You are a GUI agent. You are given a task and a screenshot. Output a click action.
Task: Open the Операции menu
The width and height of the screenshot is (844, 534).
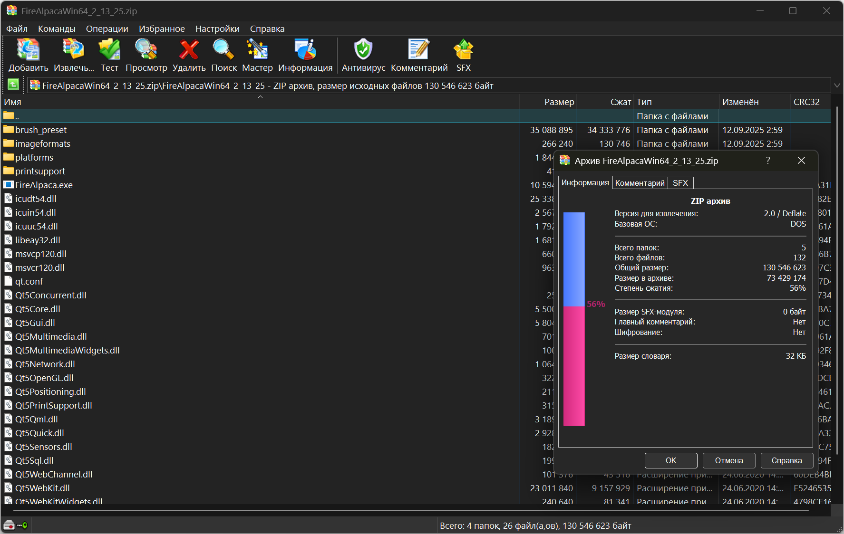click(107, 29)
